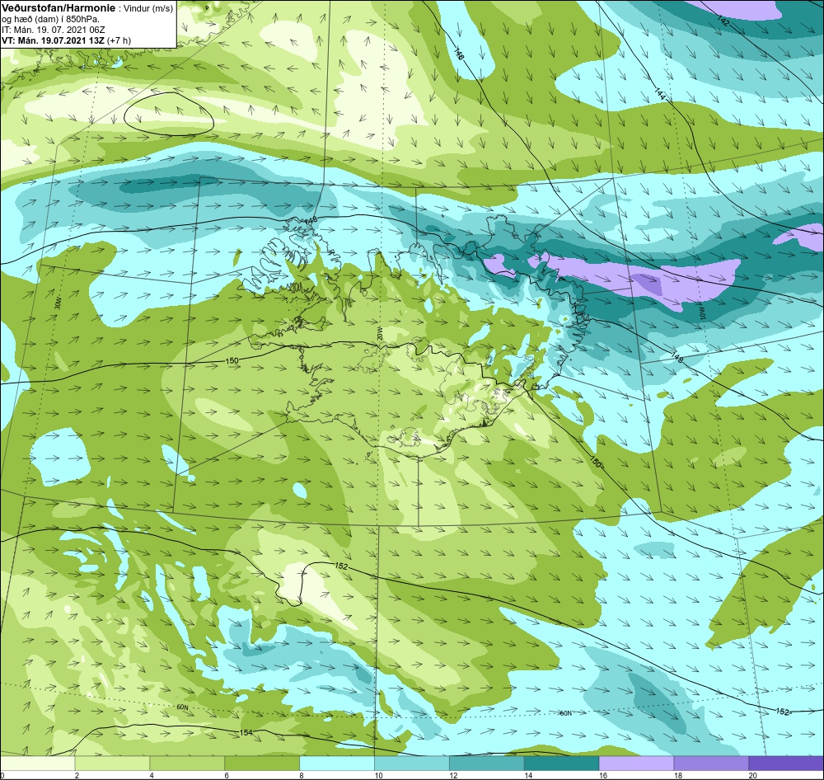The width and height of the screenshot is (824, 780).
Task: Select the 18–20 m/s purple legend swatch
Action: 711,764
